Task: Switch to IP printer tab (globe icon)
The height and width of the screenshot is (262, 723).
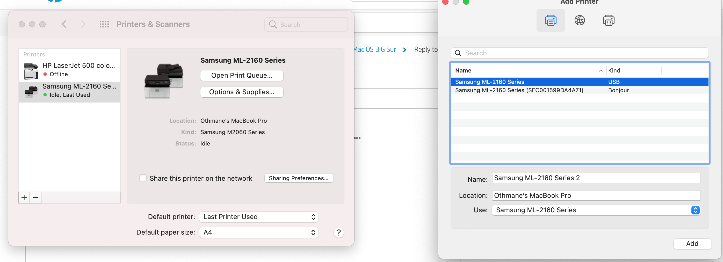Action: tap(580, 20)
